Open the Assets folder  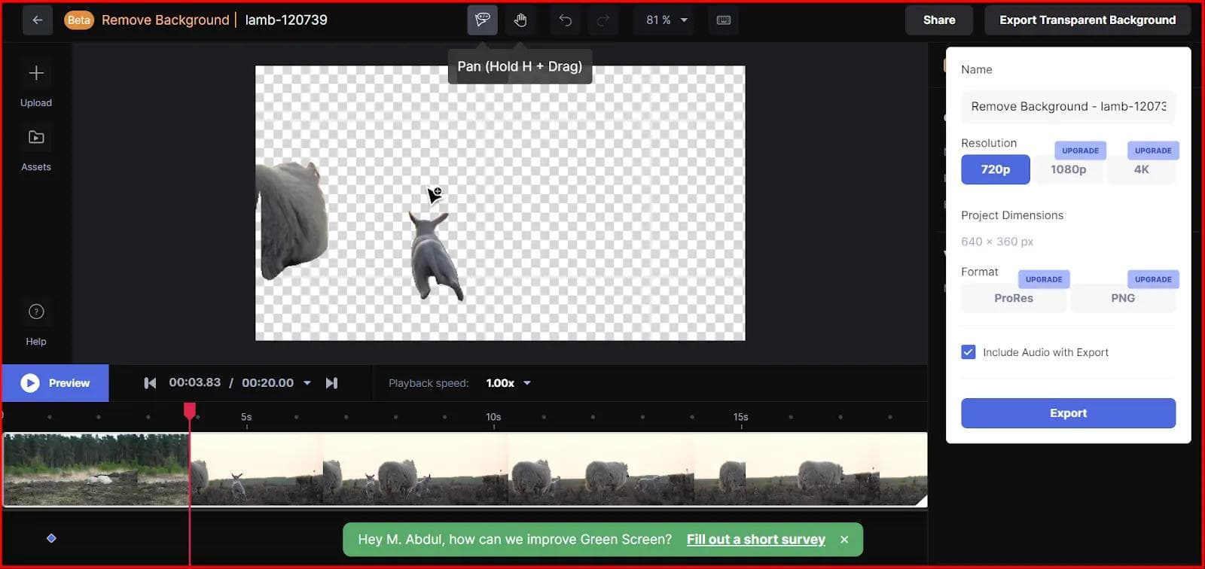tap(36, 138)
